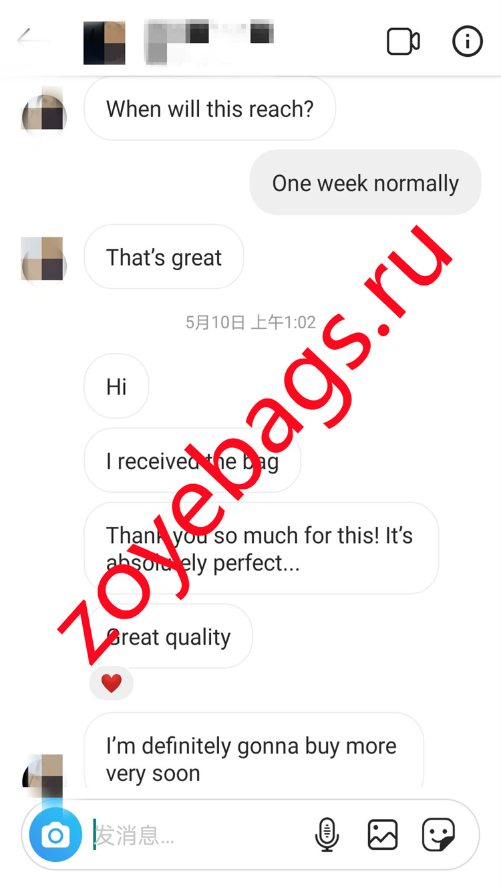The height and width of the screenshot is (892, 501).
Task: Select the 'One week normally' reply bubble
Action: [x=365, y=183]
